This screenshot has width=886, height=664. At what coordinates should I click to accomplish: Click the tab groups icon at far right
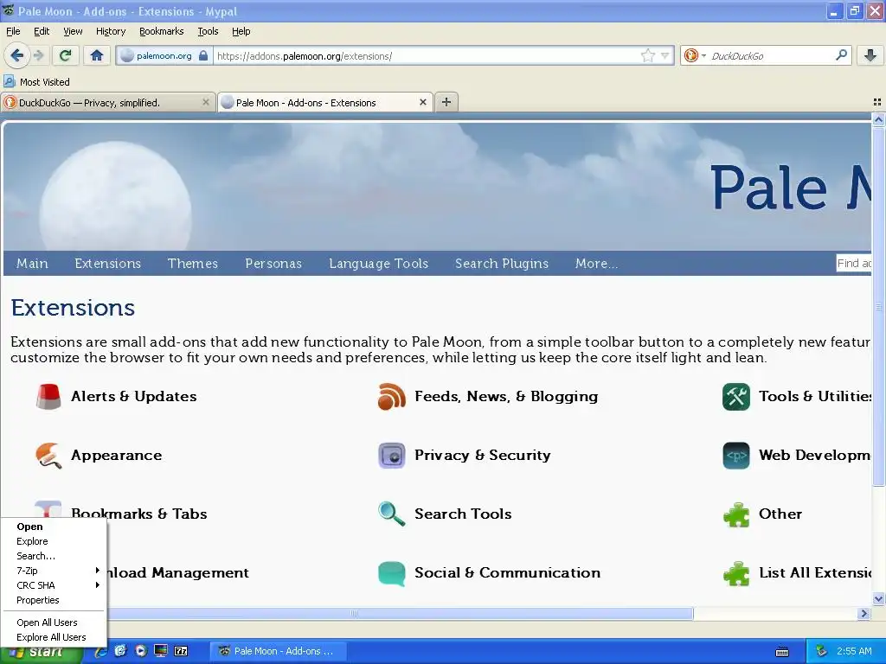877,102
